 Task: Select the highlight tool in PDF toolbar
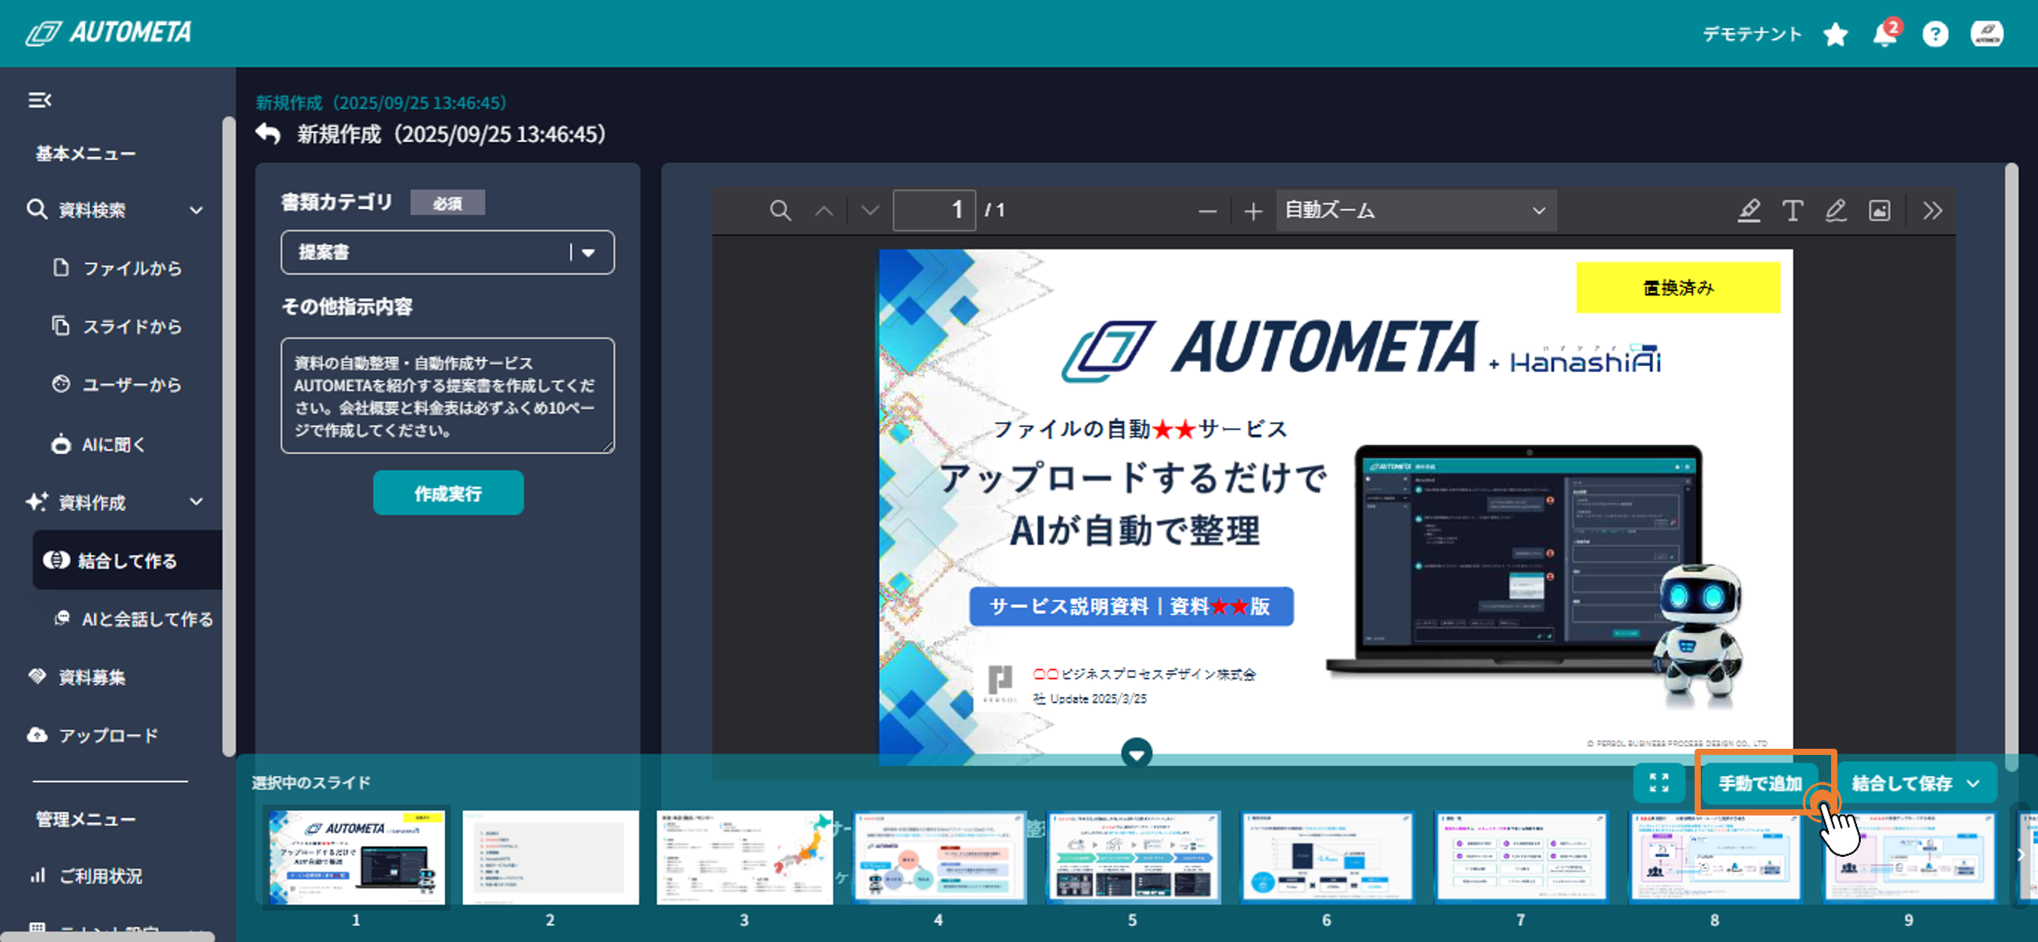point(1748,210)
